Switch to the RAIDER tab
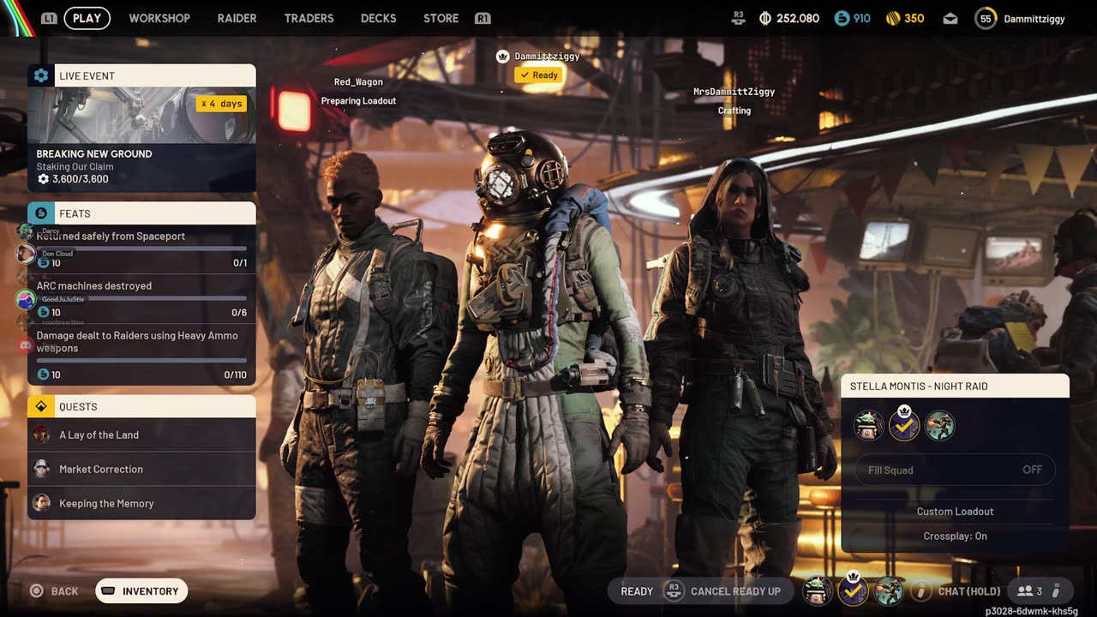Viewport: 1097px width, 617px height. [237, 18]
